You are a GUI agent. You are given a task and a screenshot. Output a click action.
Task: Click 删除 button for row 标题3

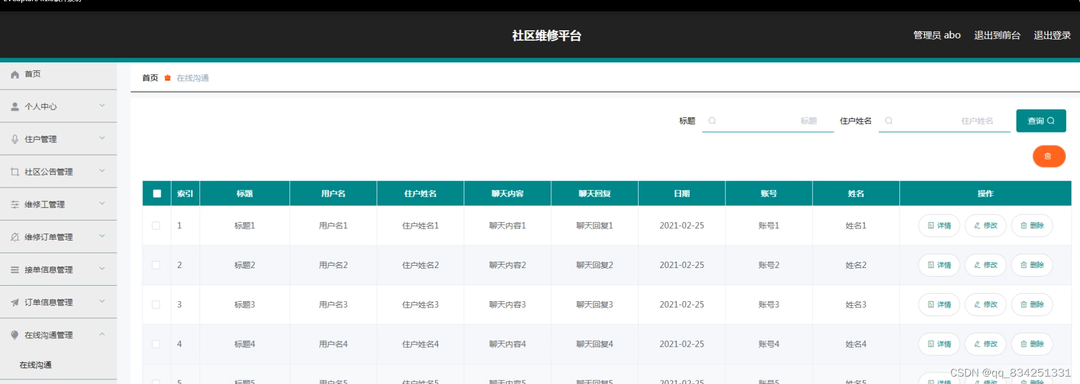pos(1031,305)
